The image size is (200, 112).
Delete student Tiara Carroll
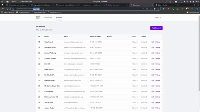tap(157, 42)
